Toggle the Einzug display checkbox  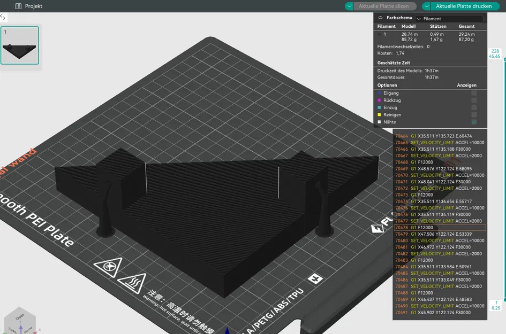(x=474, y=107)
